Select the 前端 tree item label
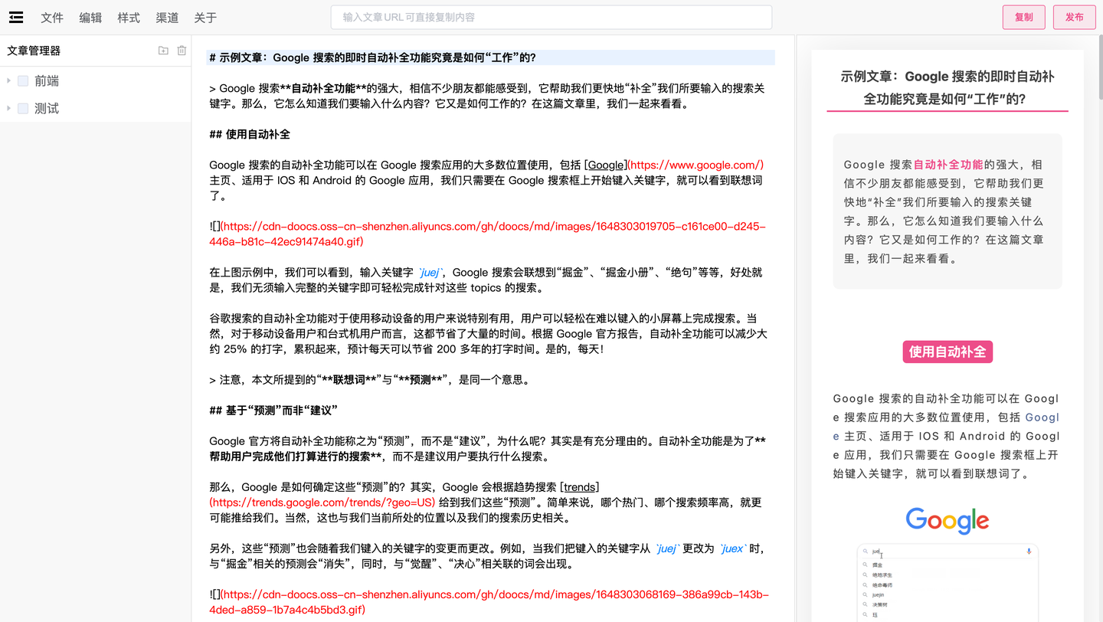Image resolution: width=1103 pixels, height=622 pixels. point(47,81)
